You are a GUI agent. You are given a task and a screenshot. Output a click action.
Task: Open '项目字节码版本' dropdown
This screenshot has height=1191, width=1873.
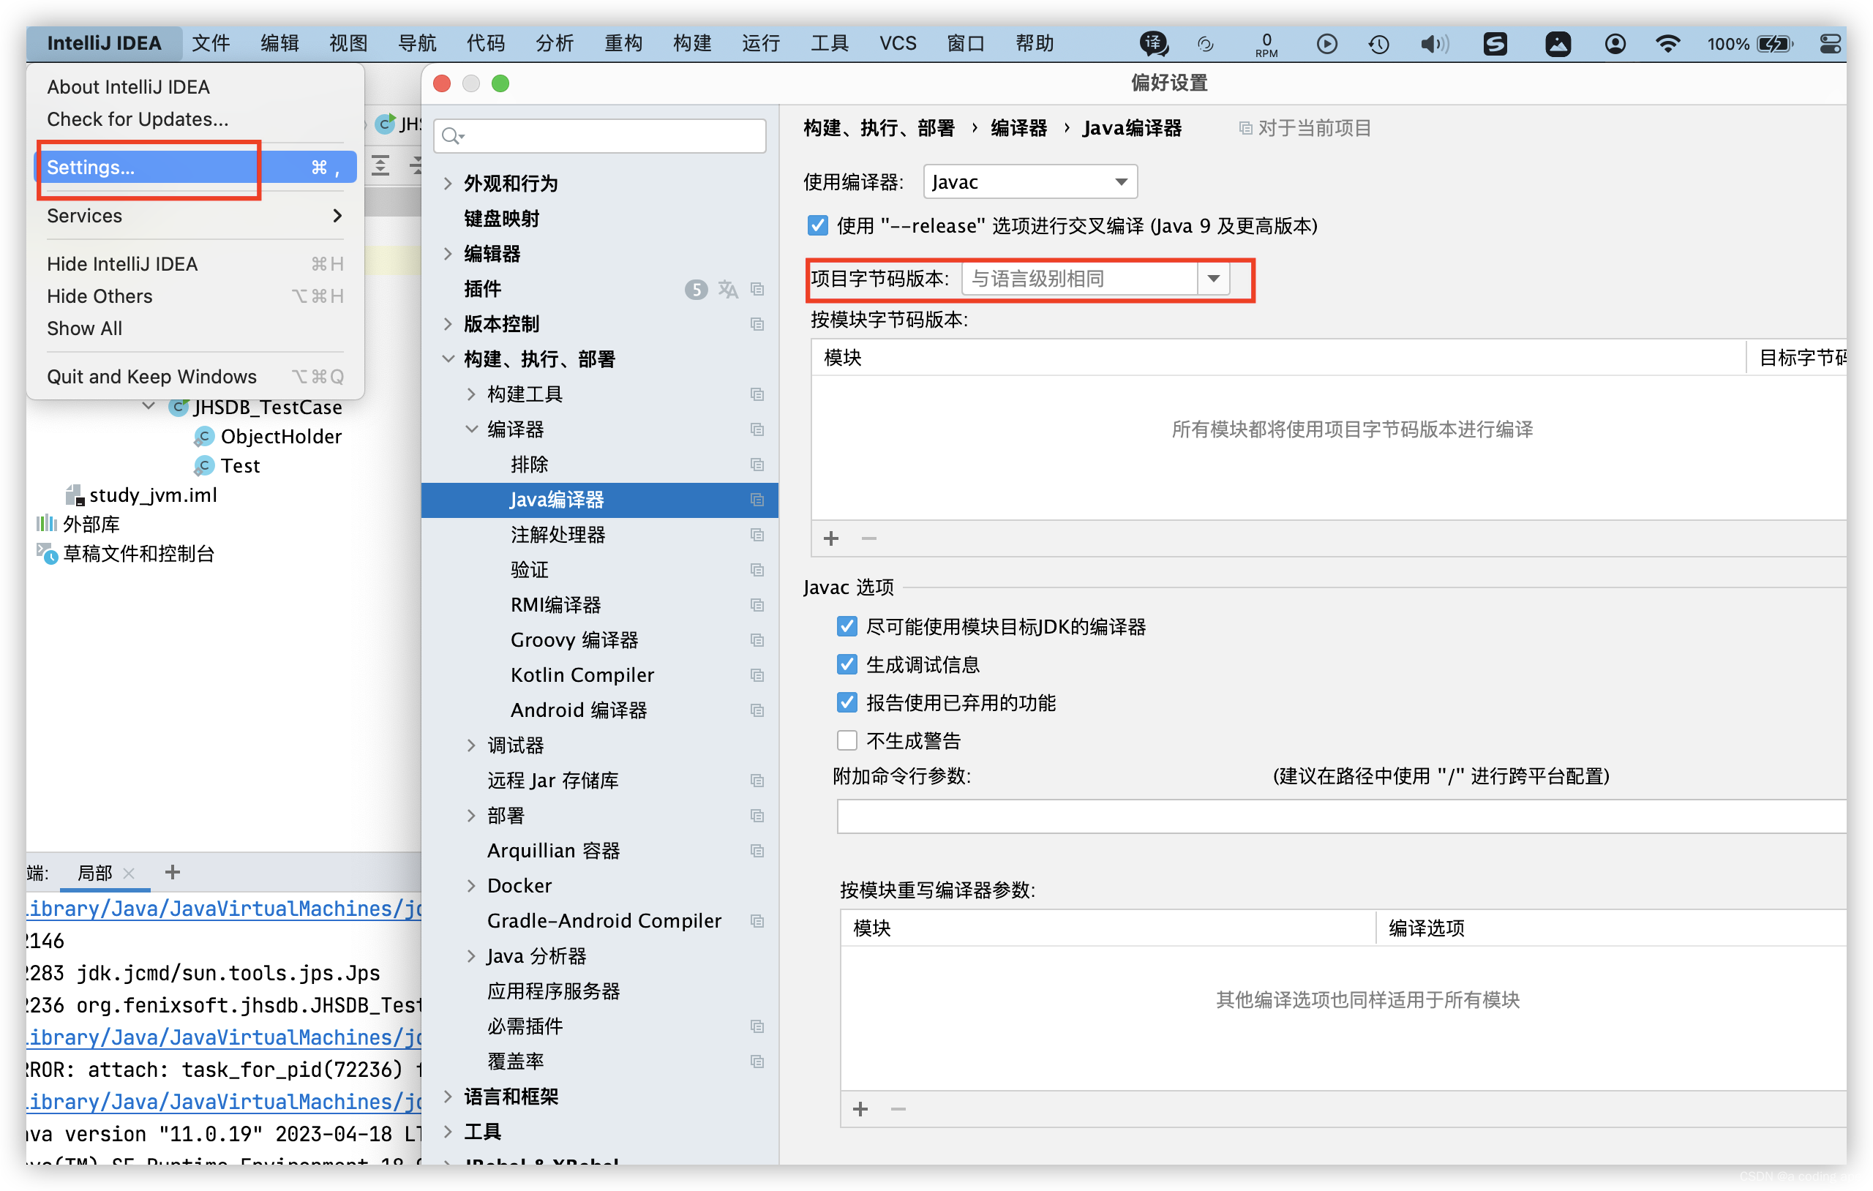pyautogui.click(x=1220, y=278)
